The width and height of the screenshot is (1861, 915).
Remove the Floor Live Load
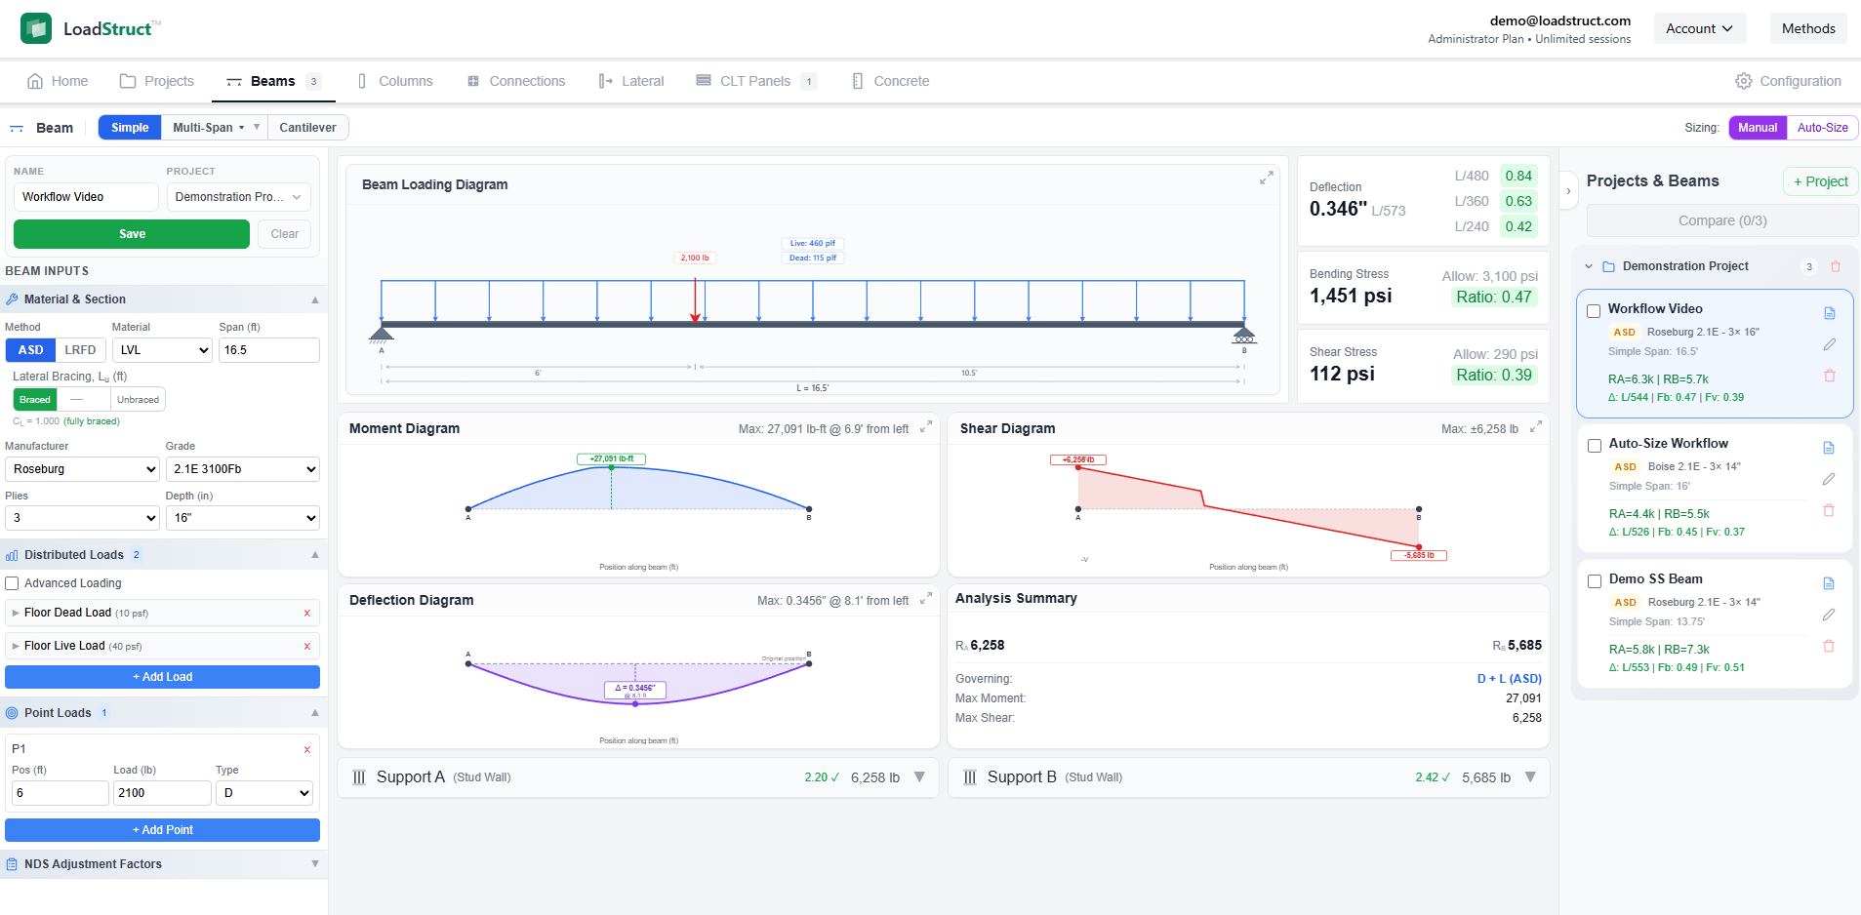click(x=307, y=647)
